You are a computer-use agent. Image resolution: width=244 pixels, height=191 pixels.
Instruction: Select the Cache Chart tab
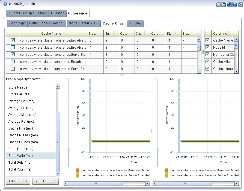tap(114, 23)
